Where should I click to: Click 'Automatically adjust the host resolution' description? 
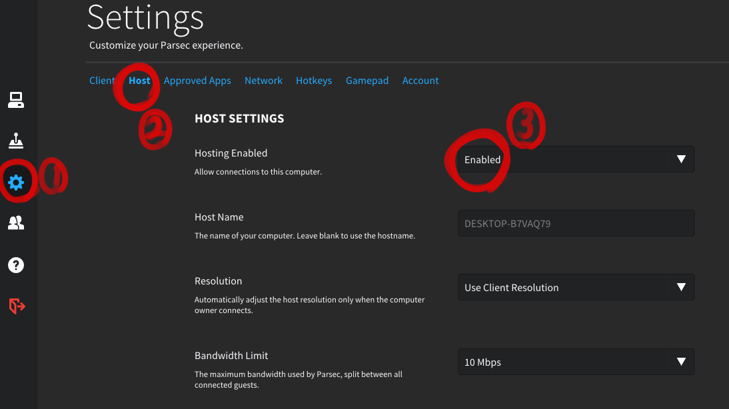pyautogui.click(x=310, y=305)
